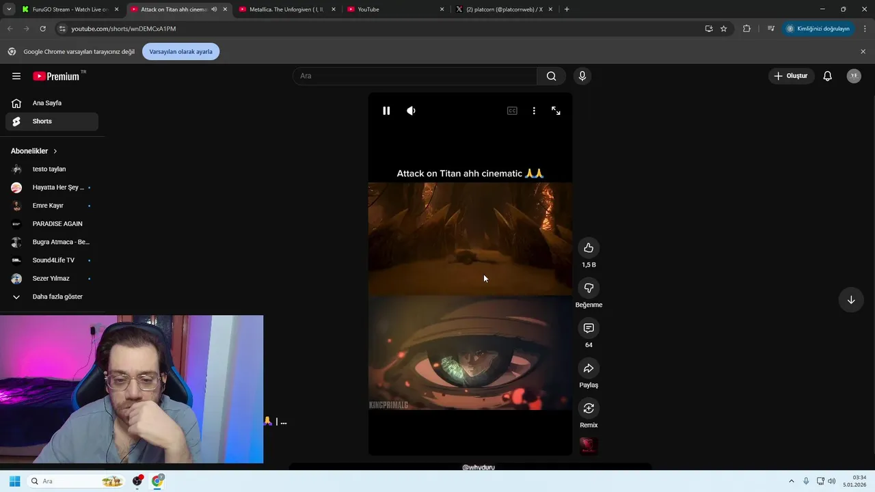This screenshot has height=492, width=875.
Task: Open Ana Sayfa in sidebar
Action: click(x=52, y=103)
